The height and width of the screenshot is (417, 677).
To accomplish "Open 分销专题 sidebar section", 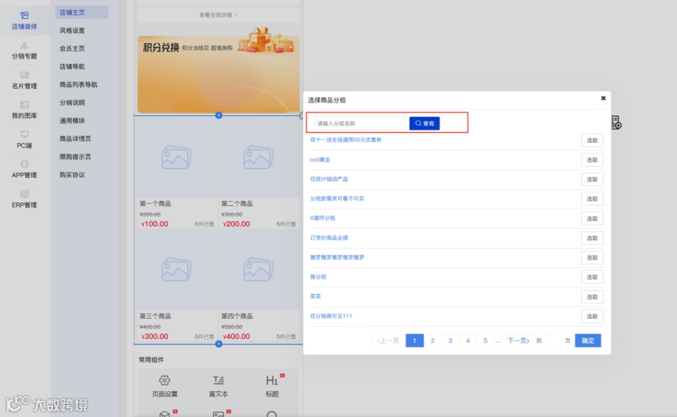I will coord(24,51).
